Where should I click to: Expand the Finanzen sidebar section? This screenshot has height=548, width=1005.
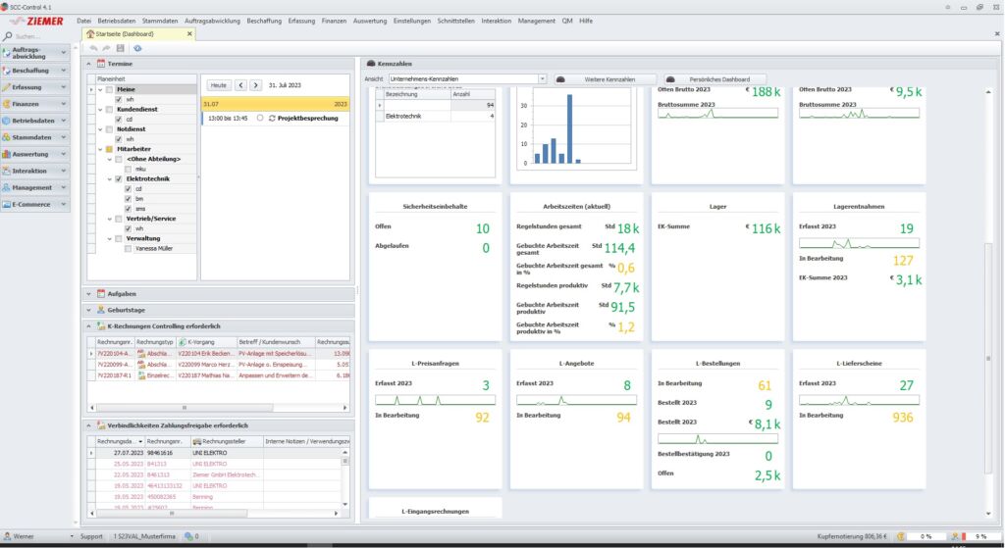pyautogui.click(x=64, y=104)
